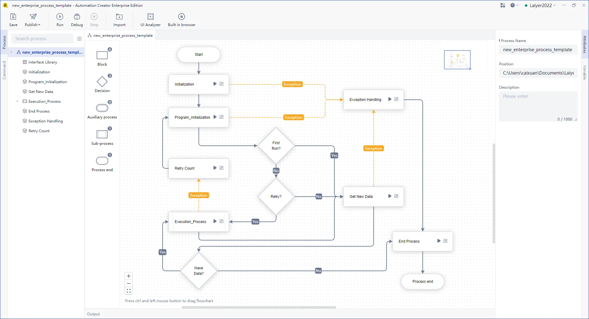Open the Attributes side tab
The image size is (589, 319).
[585, 44]
